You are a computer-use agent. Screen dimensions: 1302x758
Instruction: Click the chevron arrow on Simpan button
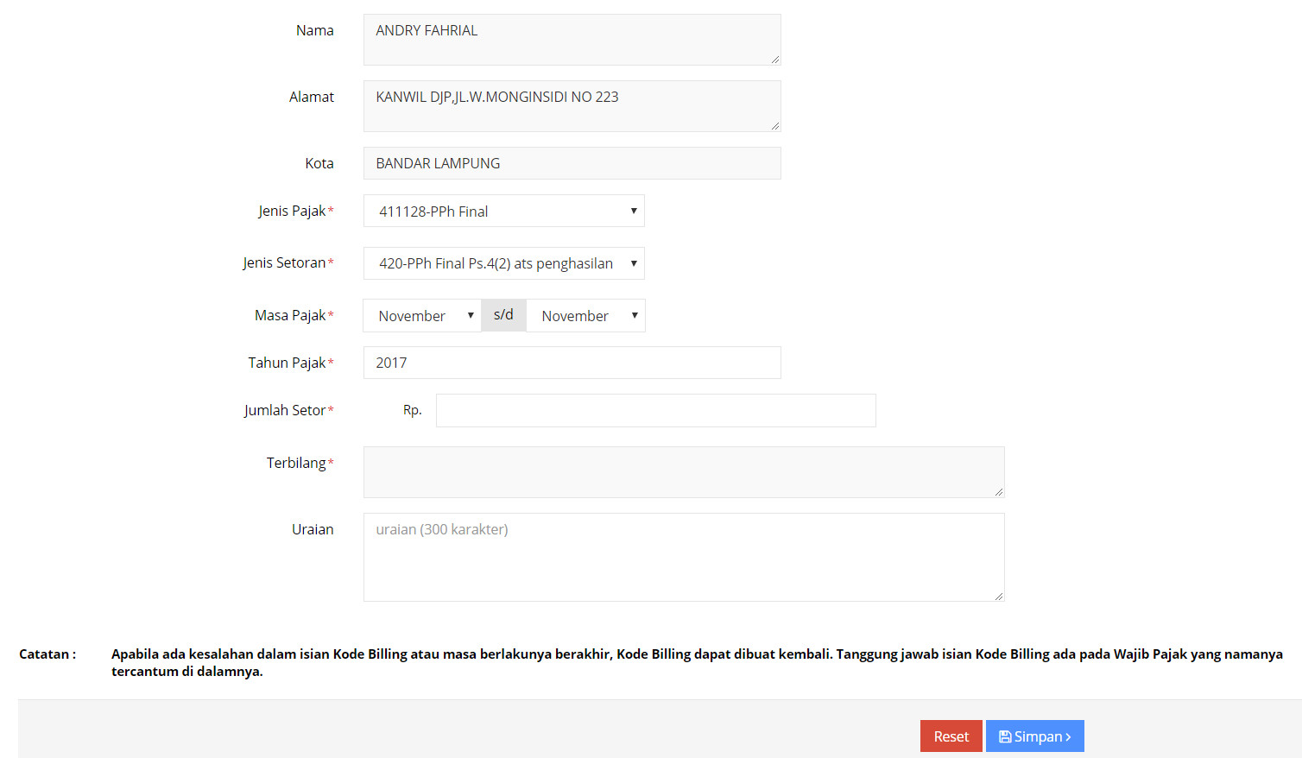click(1068, 736)
